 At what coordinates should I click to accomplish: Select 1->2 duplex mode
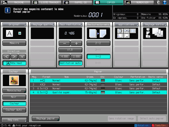click(98, 56)
